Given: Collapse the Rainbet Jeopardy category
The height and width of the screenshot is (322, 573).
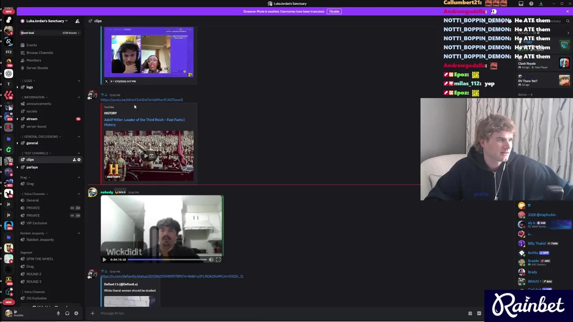Looking at the screenshot, I should tap(33, 233).
